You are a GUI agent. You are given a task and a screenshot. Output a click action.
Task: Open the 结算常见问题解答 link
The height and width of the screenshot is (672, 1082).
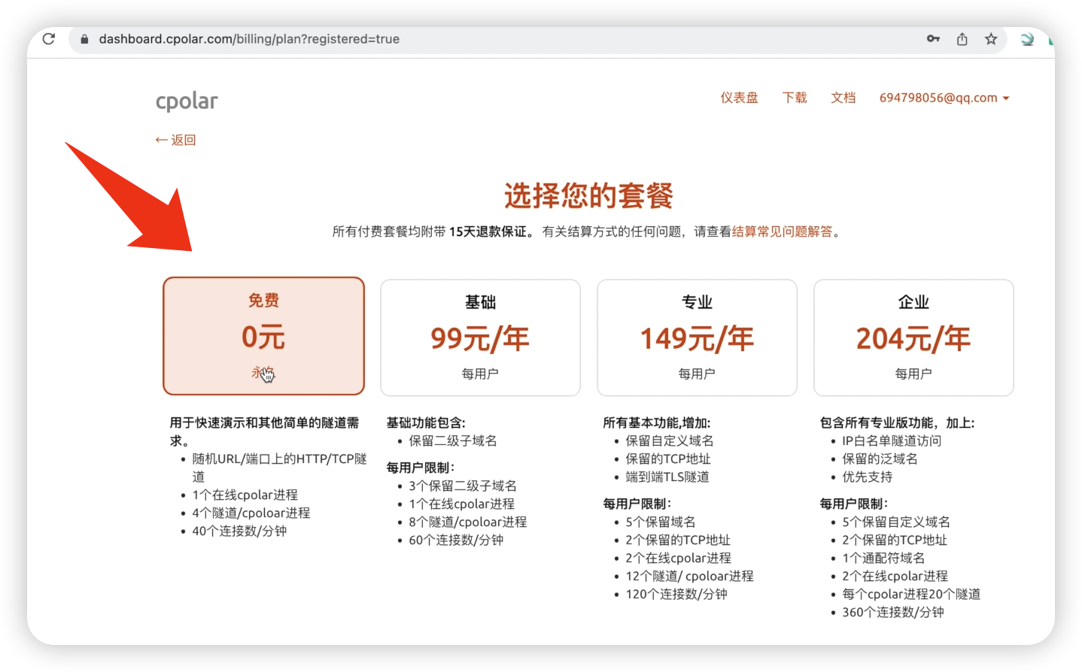tap(782, 232)
